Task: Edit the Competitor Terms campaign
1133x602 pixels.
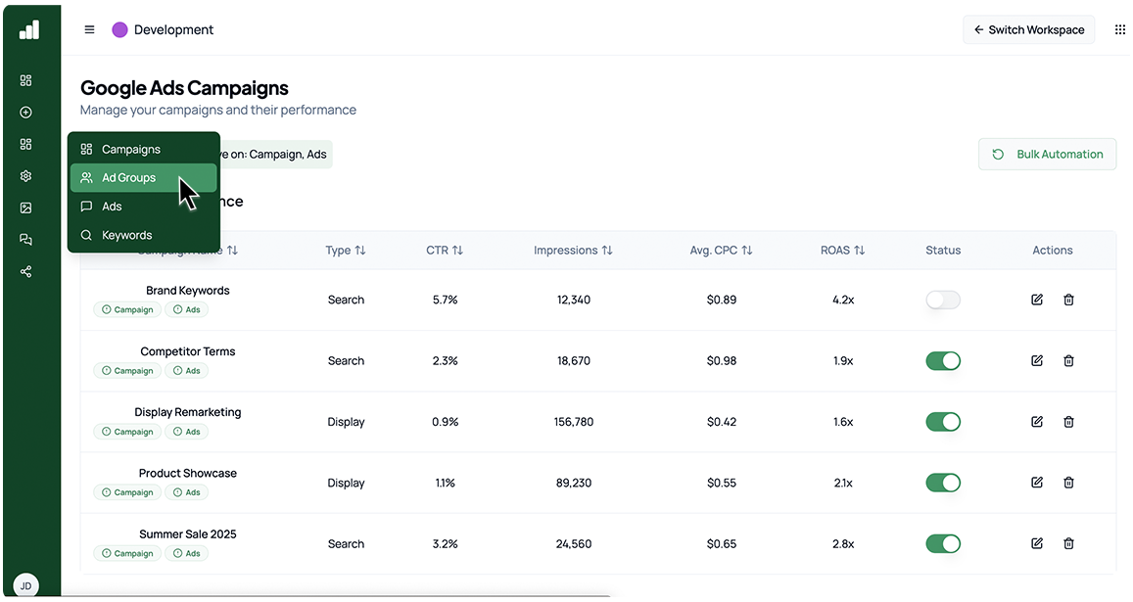Action: click(x=1037, y=360)
